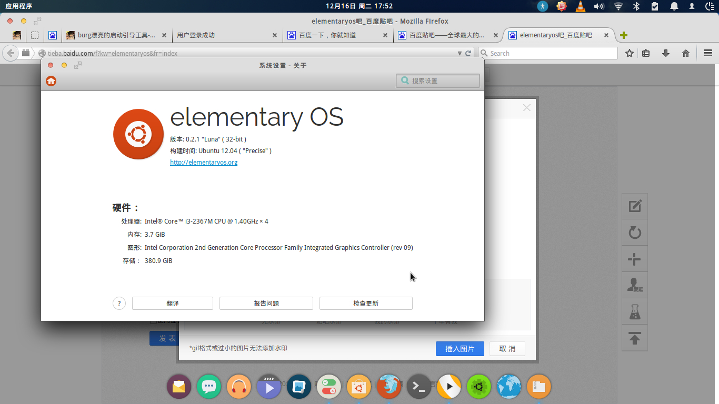The height and width of the screenshot is (404, 719).
Task: Close the image insert dialog with X
Action: (526, 108)
